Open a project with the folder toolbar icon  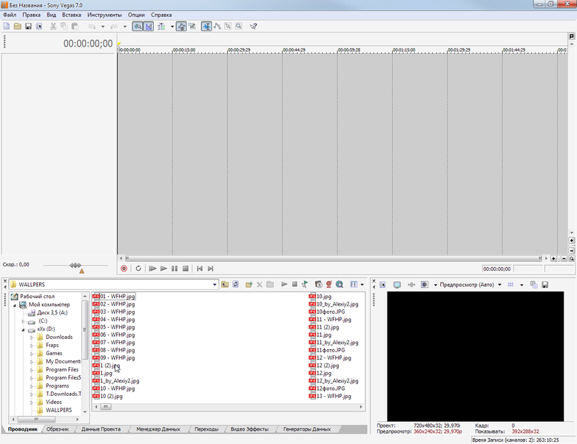17,27
